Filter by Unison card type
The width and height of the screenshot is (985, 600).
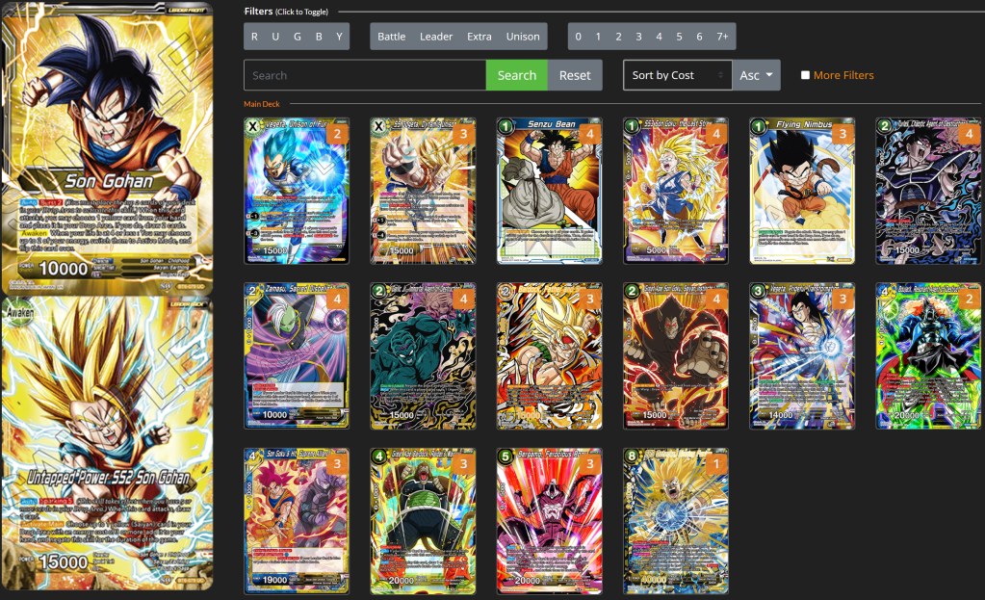click(x=523, y=37)
